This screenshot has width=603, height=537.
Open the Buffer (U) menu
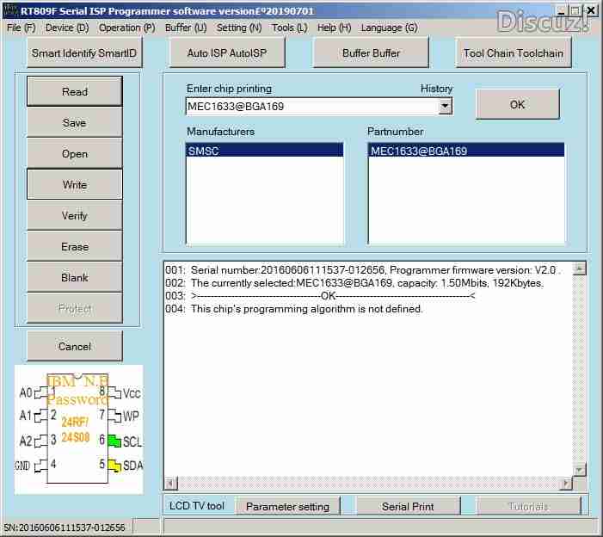pos(186,28)
